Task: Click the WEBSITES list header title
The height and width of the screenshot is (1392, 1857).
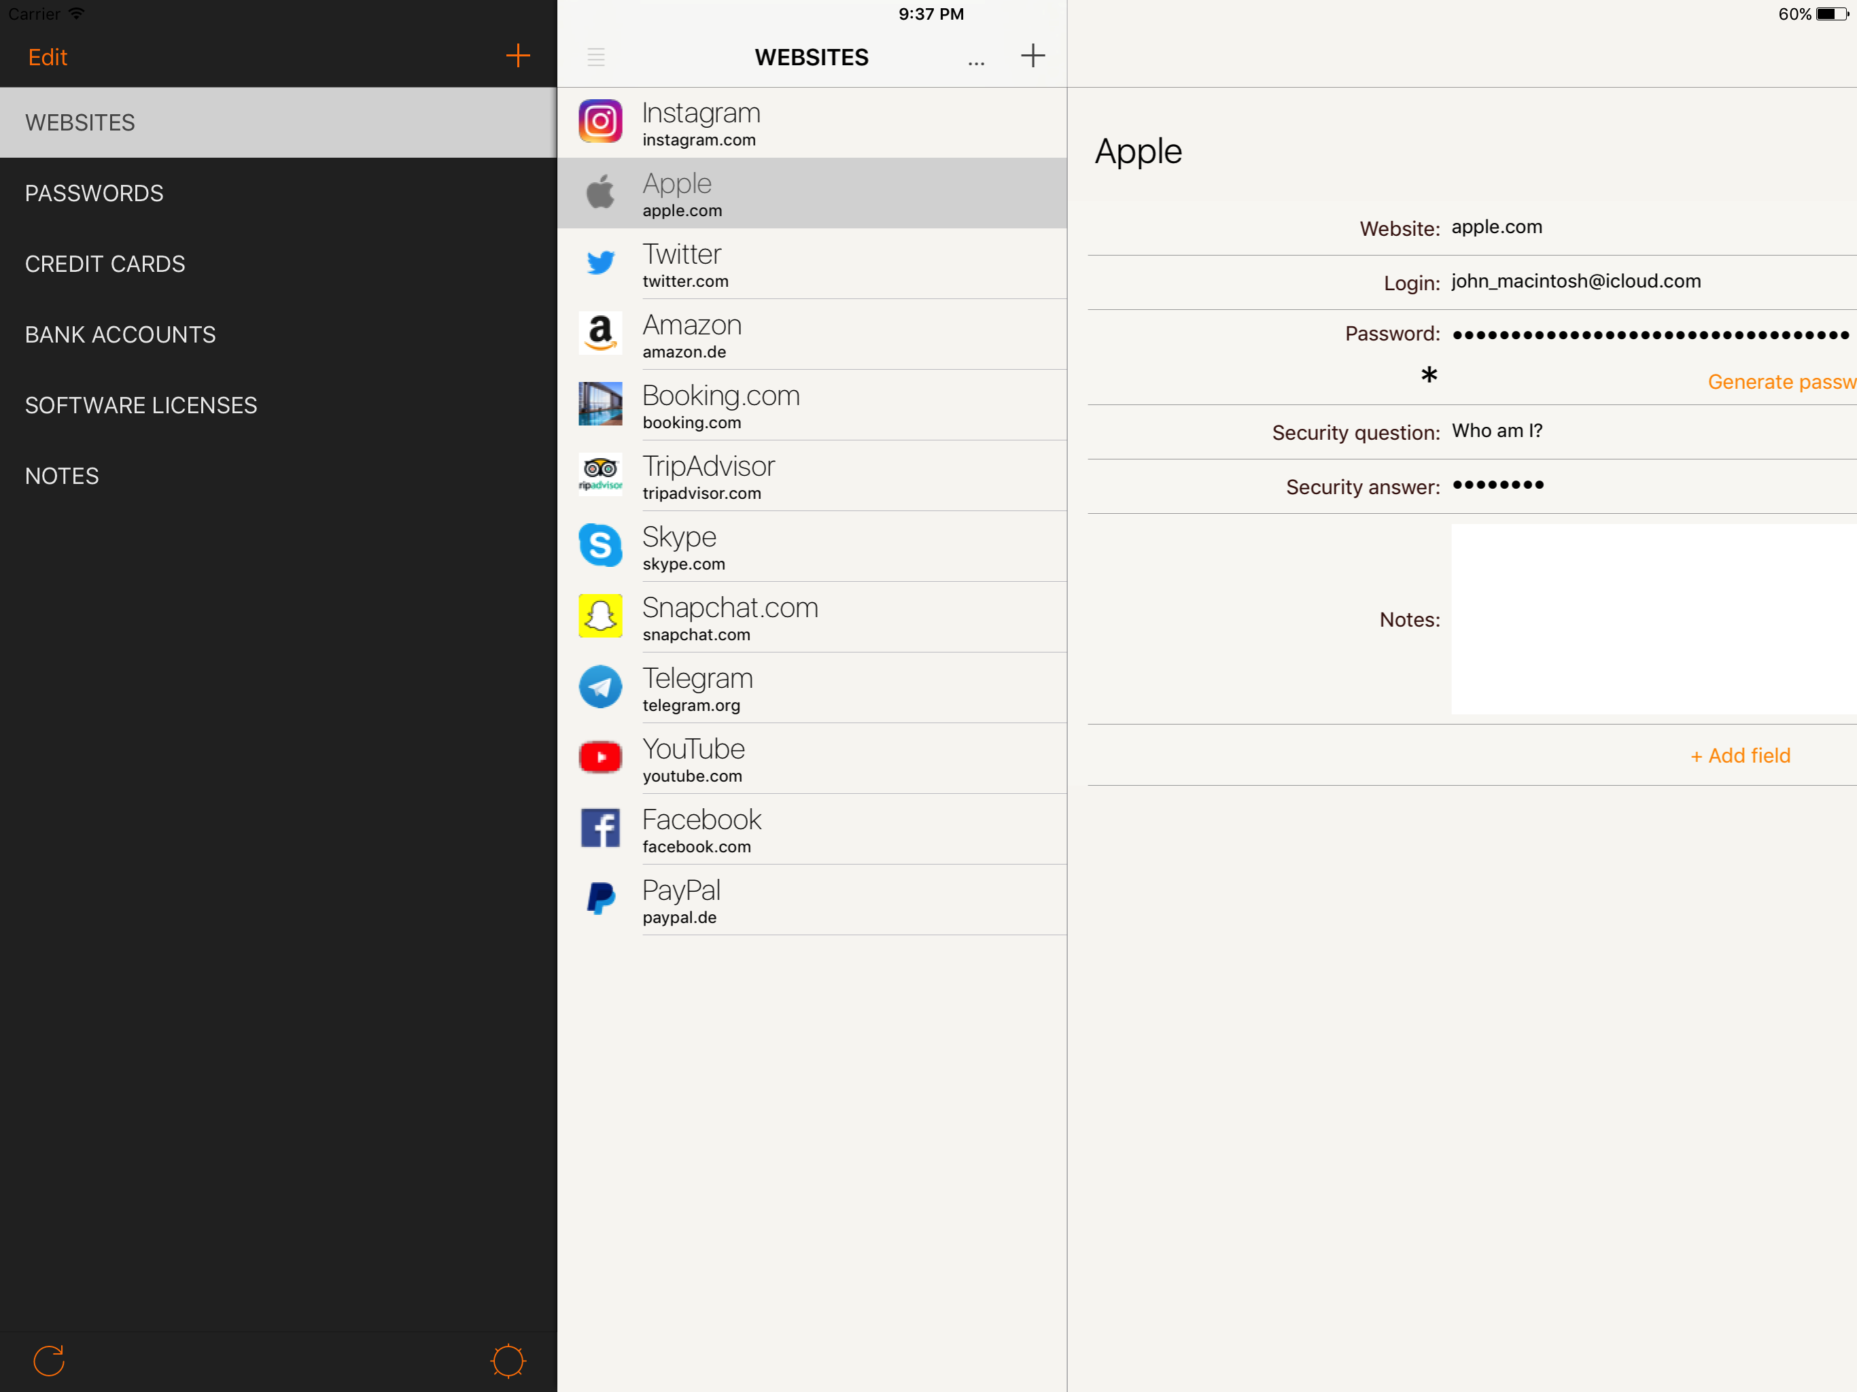Action: 811,57
